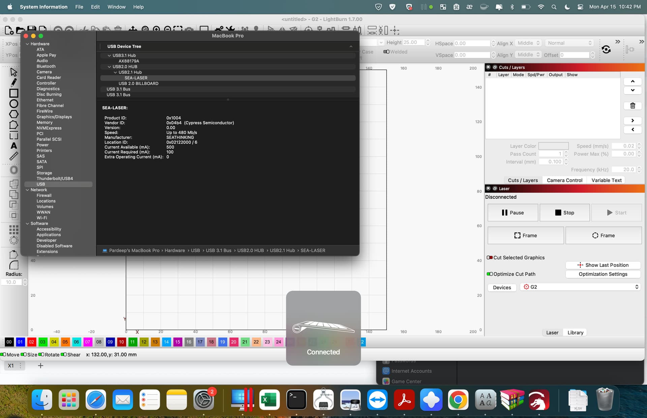Screen dimensions: 647x418
Task: Toggle the Move lock in status bar
Action: pyautogui.click(x=3, y=354)
